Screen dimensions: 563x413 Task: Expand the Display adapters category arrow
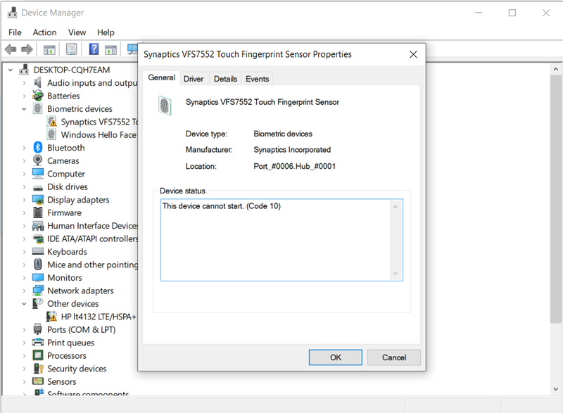pyautogui.click(x=24, y=200)
